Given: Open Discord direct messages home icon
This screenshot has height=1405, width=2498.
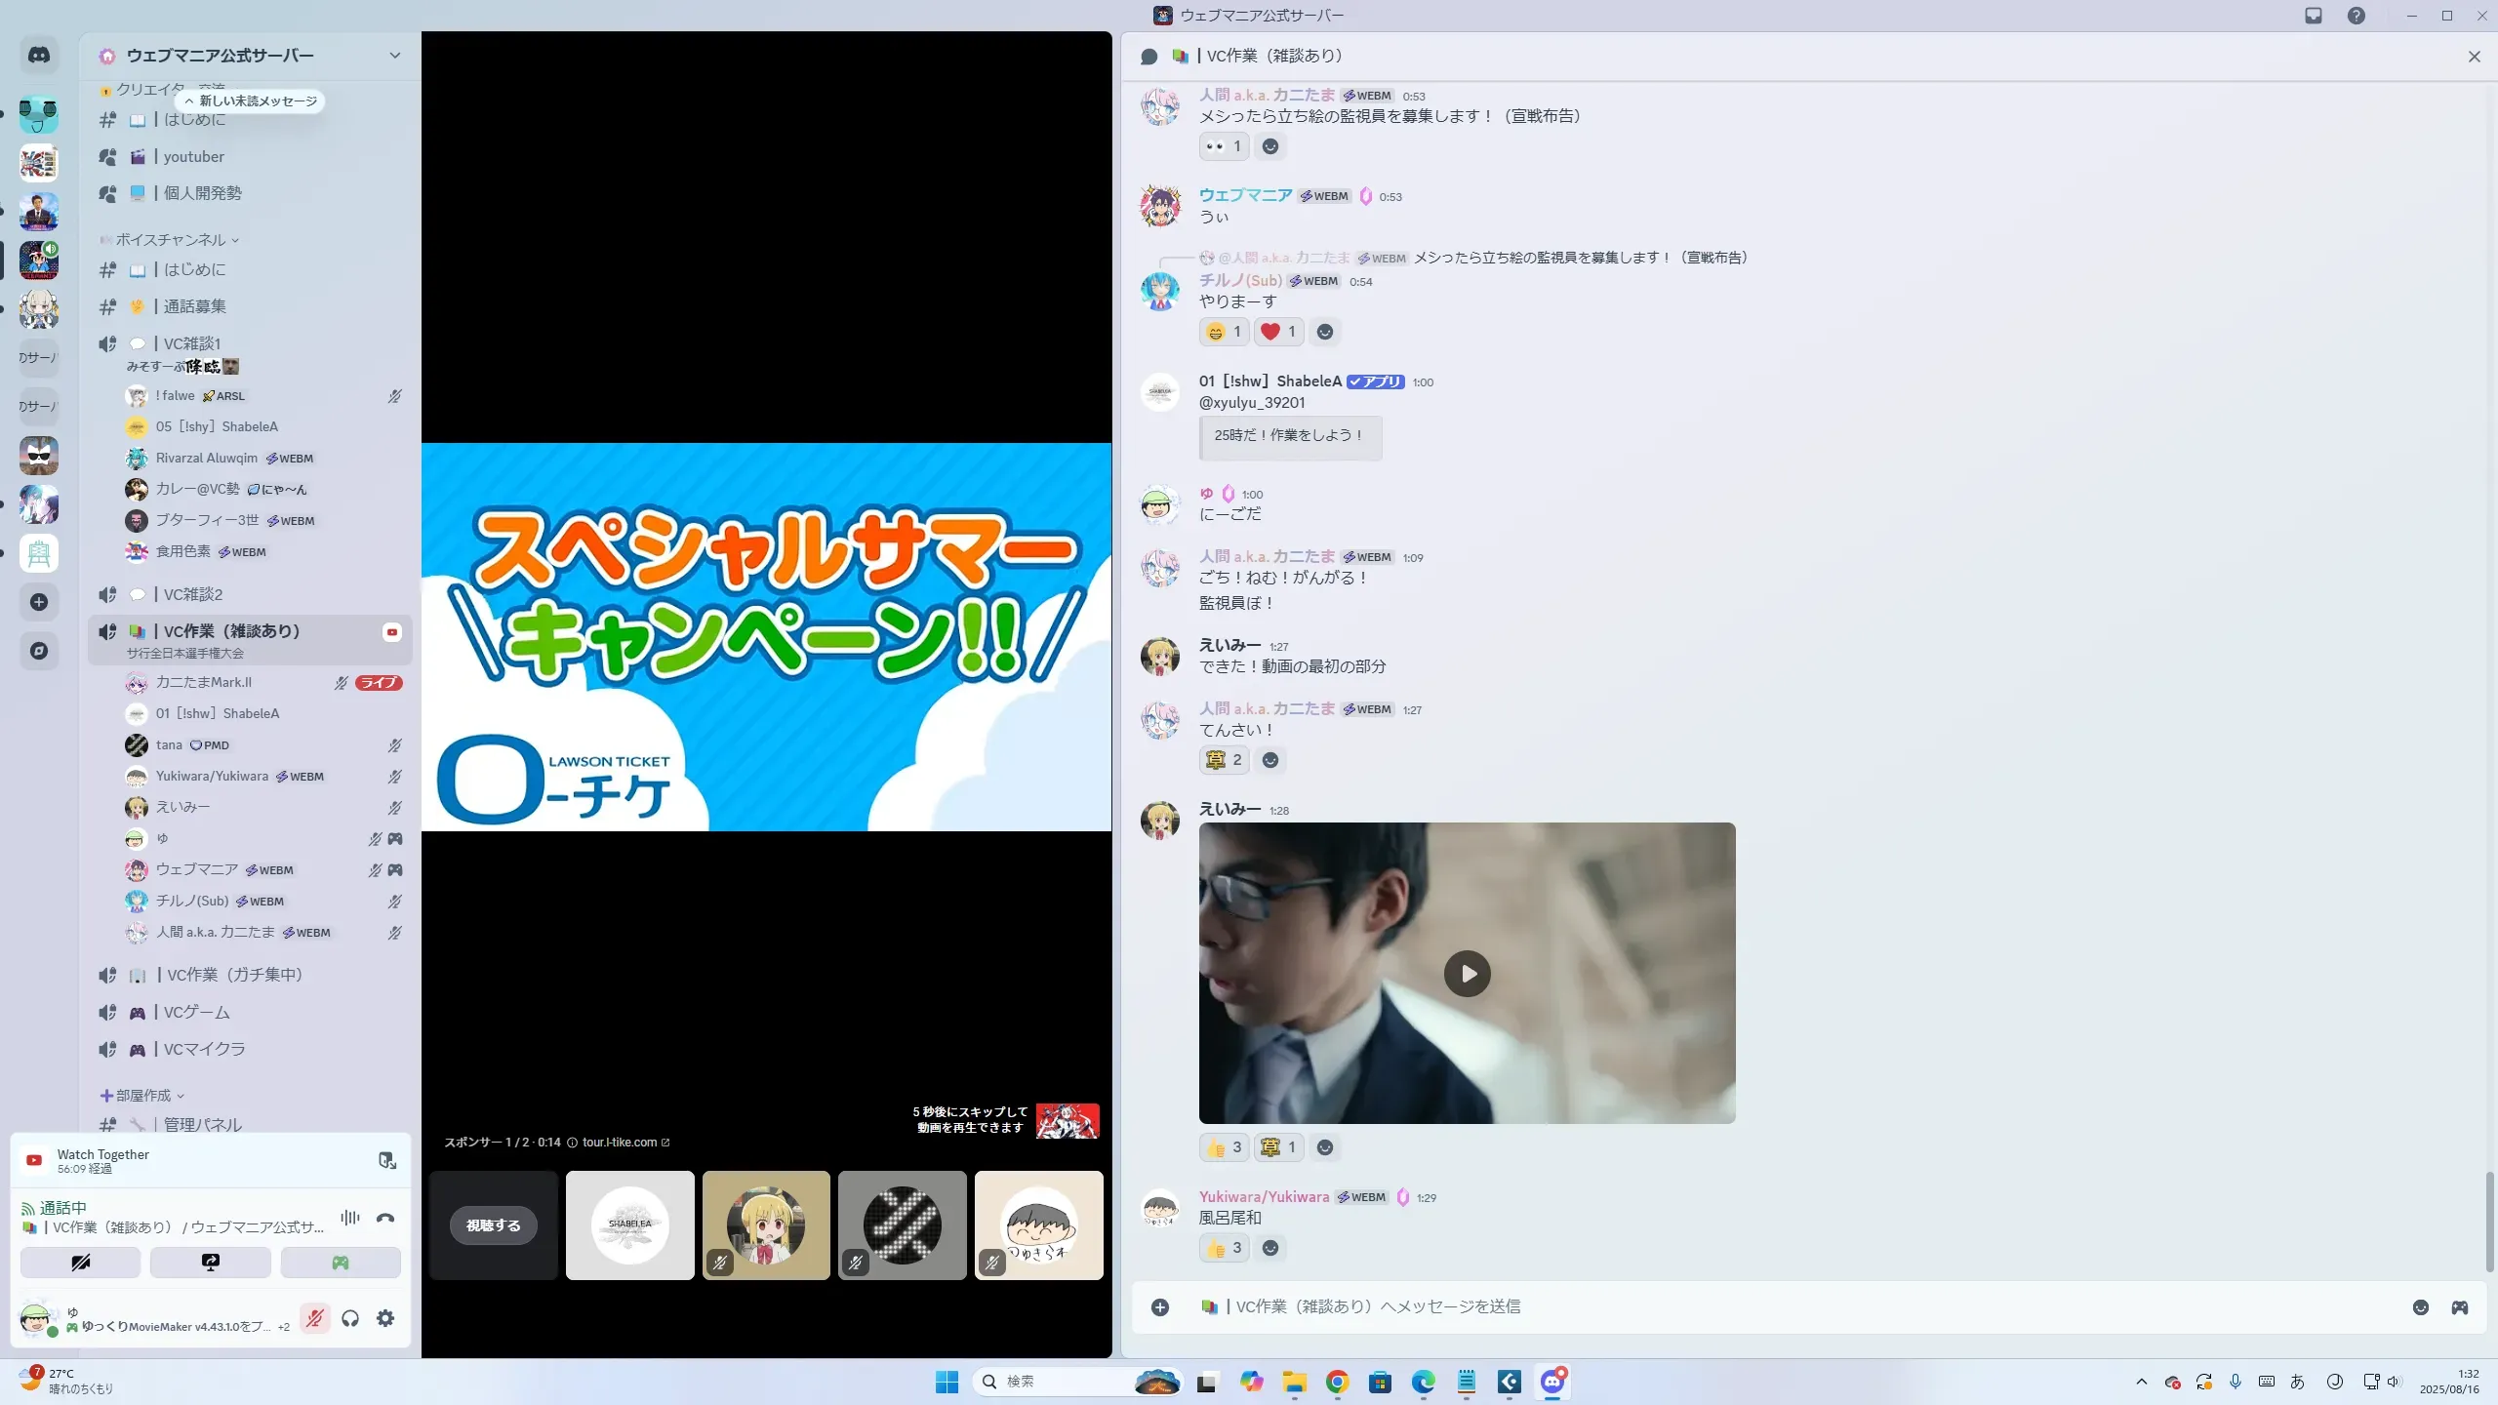Looking at the screenshot, I should [x=39, y=56].
